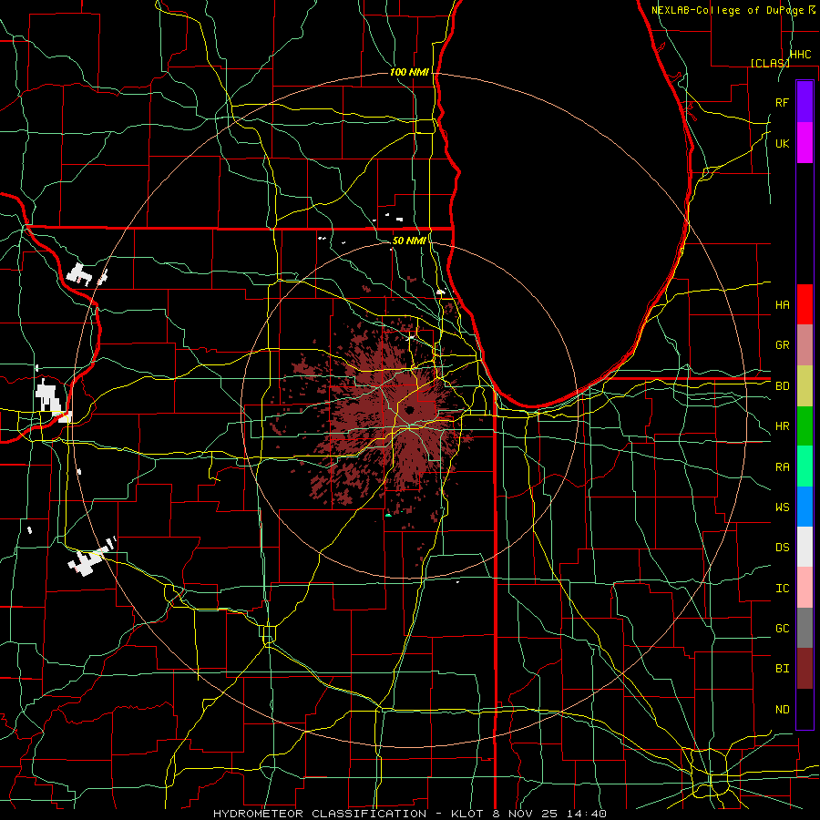
Task: Click the RA light green legend swatch
Action: [x=805, y=466]
